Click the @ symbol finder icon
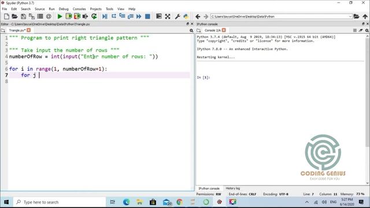370x208 pixels. point(49,16)
